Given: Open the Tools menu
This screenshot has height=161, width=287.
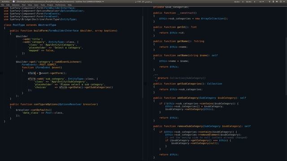Looking at the screenshot, I should point(43,5).
